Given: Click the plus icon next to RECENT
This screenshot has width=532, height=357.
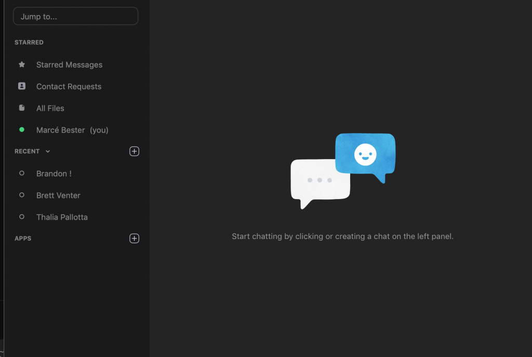Looking at the screenshot, I should coord(134,151).
